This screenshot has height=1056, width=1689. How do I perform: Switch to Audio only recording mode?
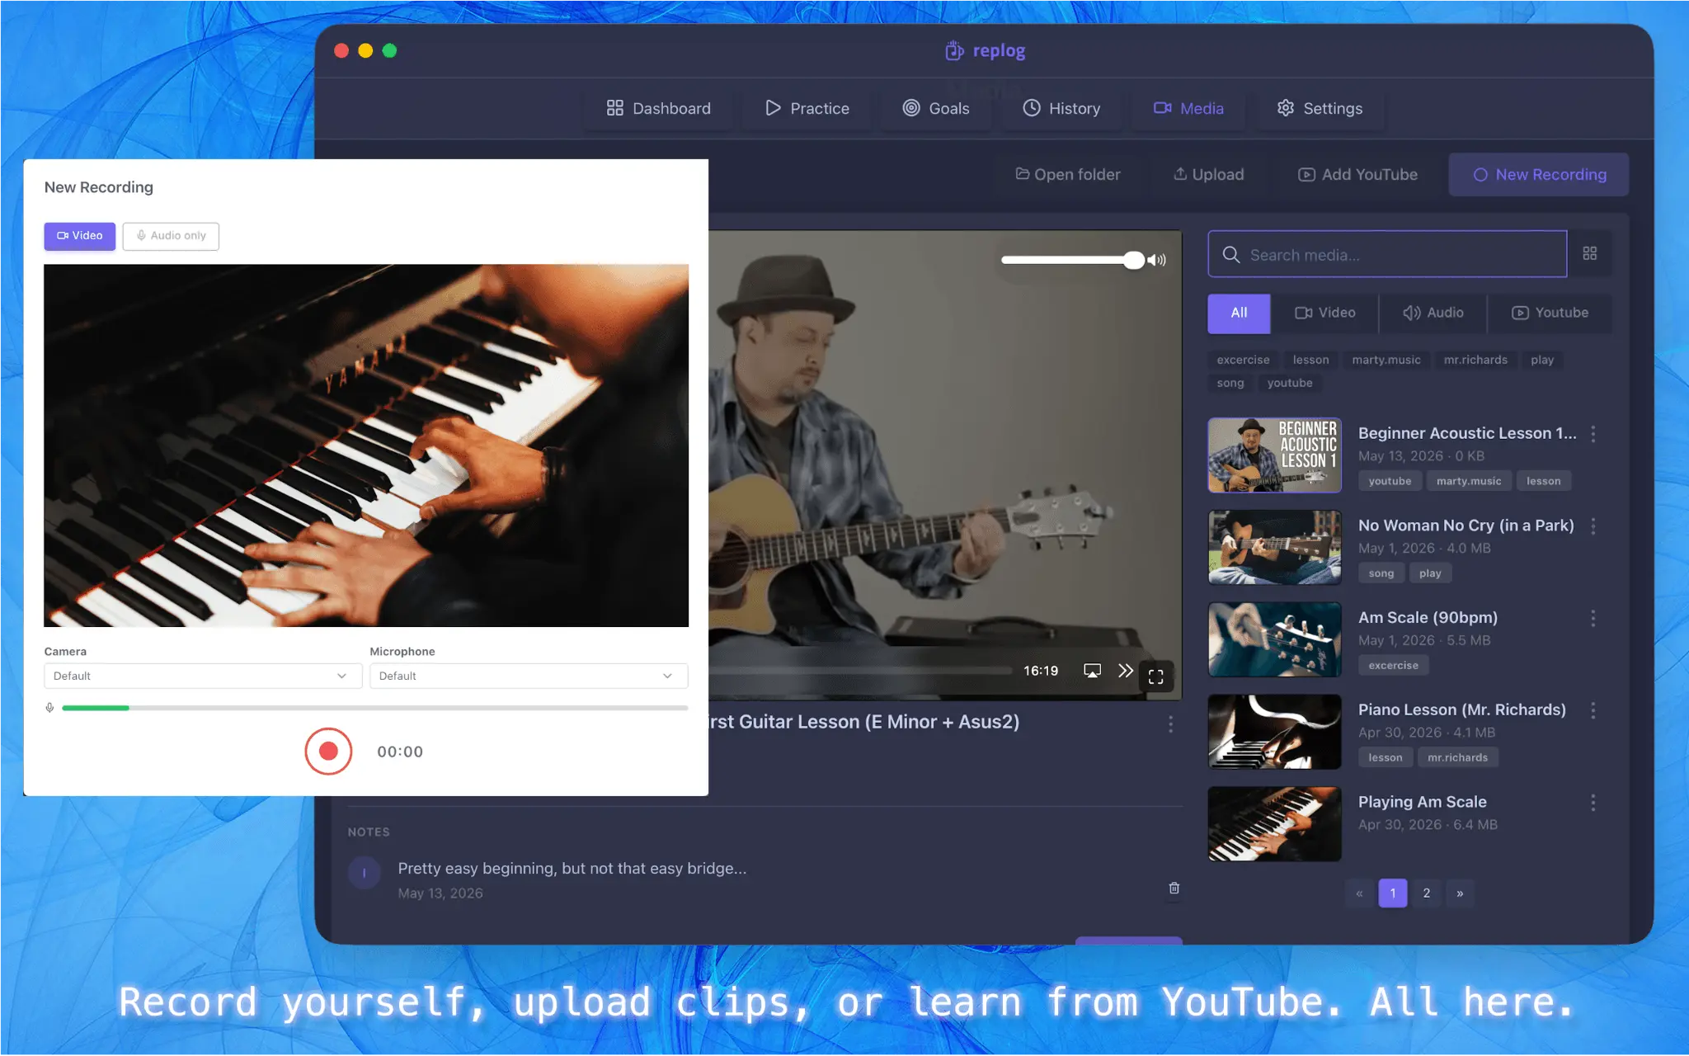(171, 236)
